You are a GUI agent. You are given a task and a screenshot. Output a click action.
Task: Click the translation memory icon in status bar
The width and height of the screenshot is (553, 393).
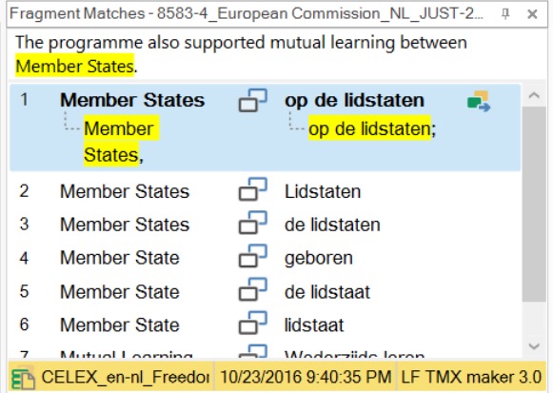[x=23, y=378]
